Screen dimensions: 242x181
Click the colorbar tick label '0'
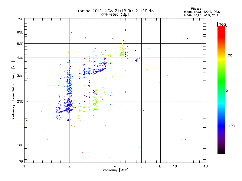point(227,91)
